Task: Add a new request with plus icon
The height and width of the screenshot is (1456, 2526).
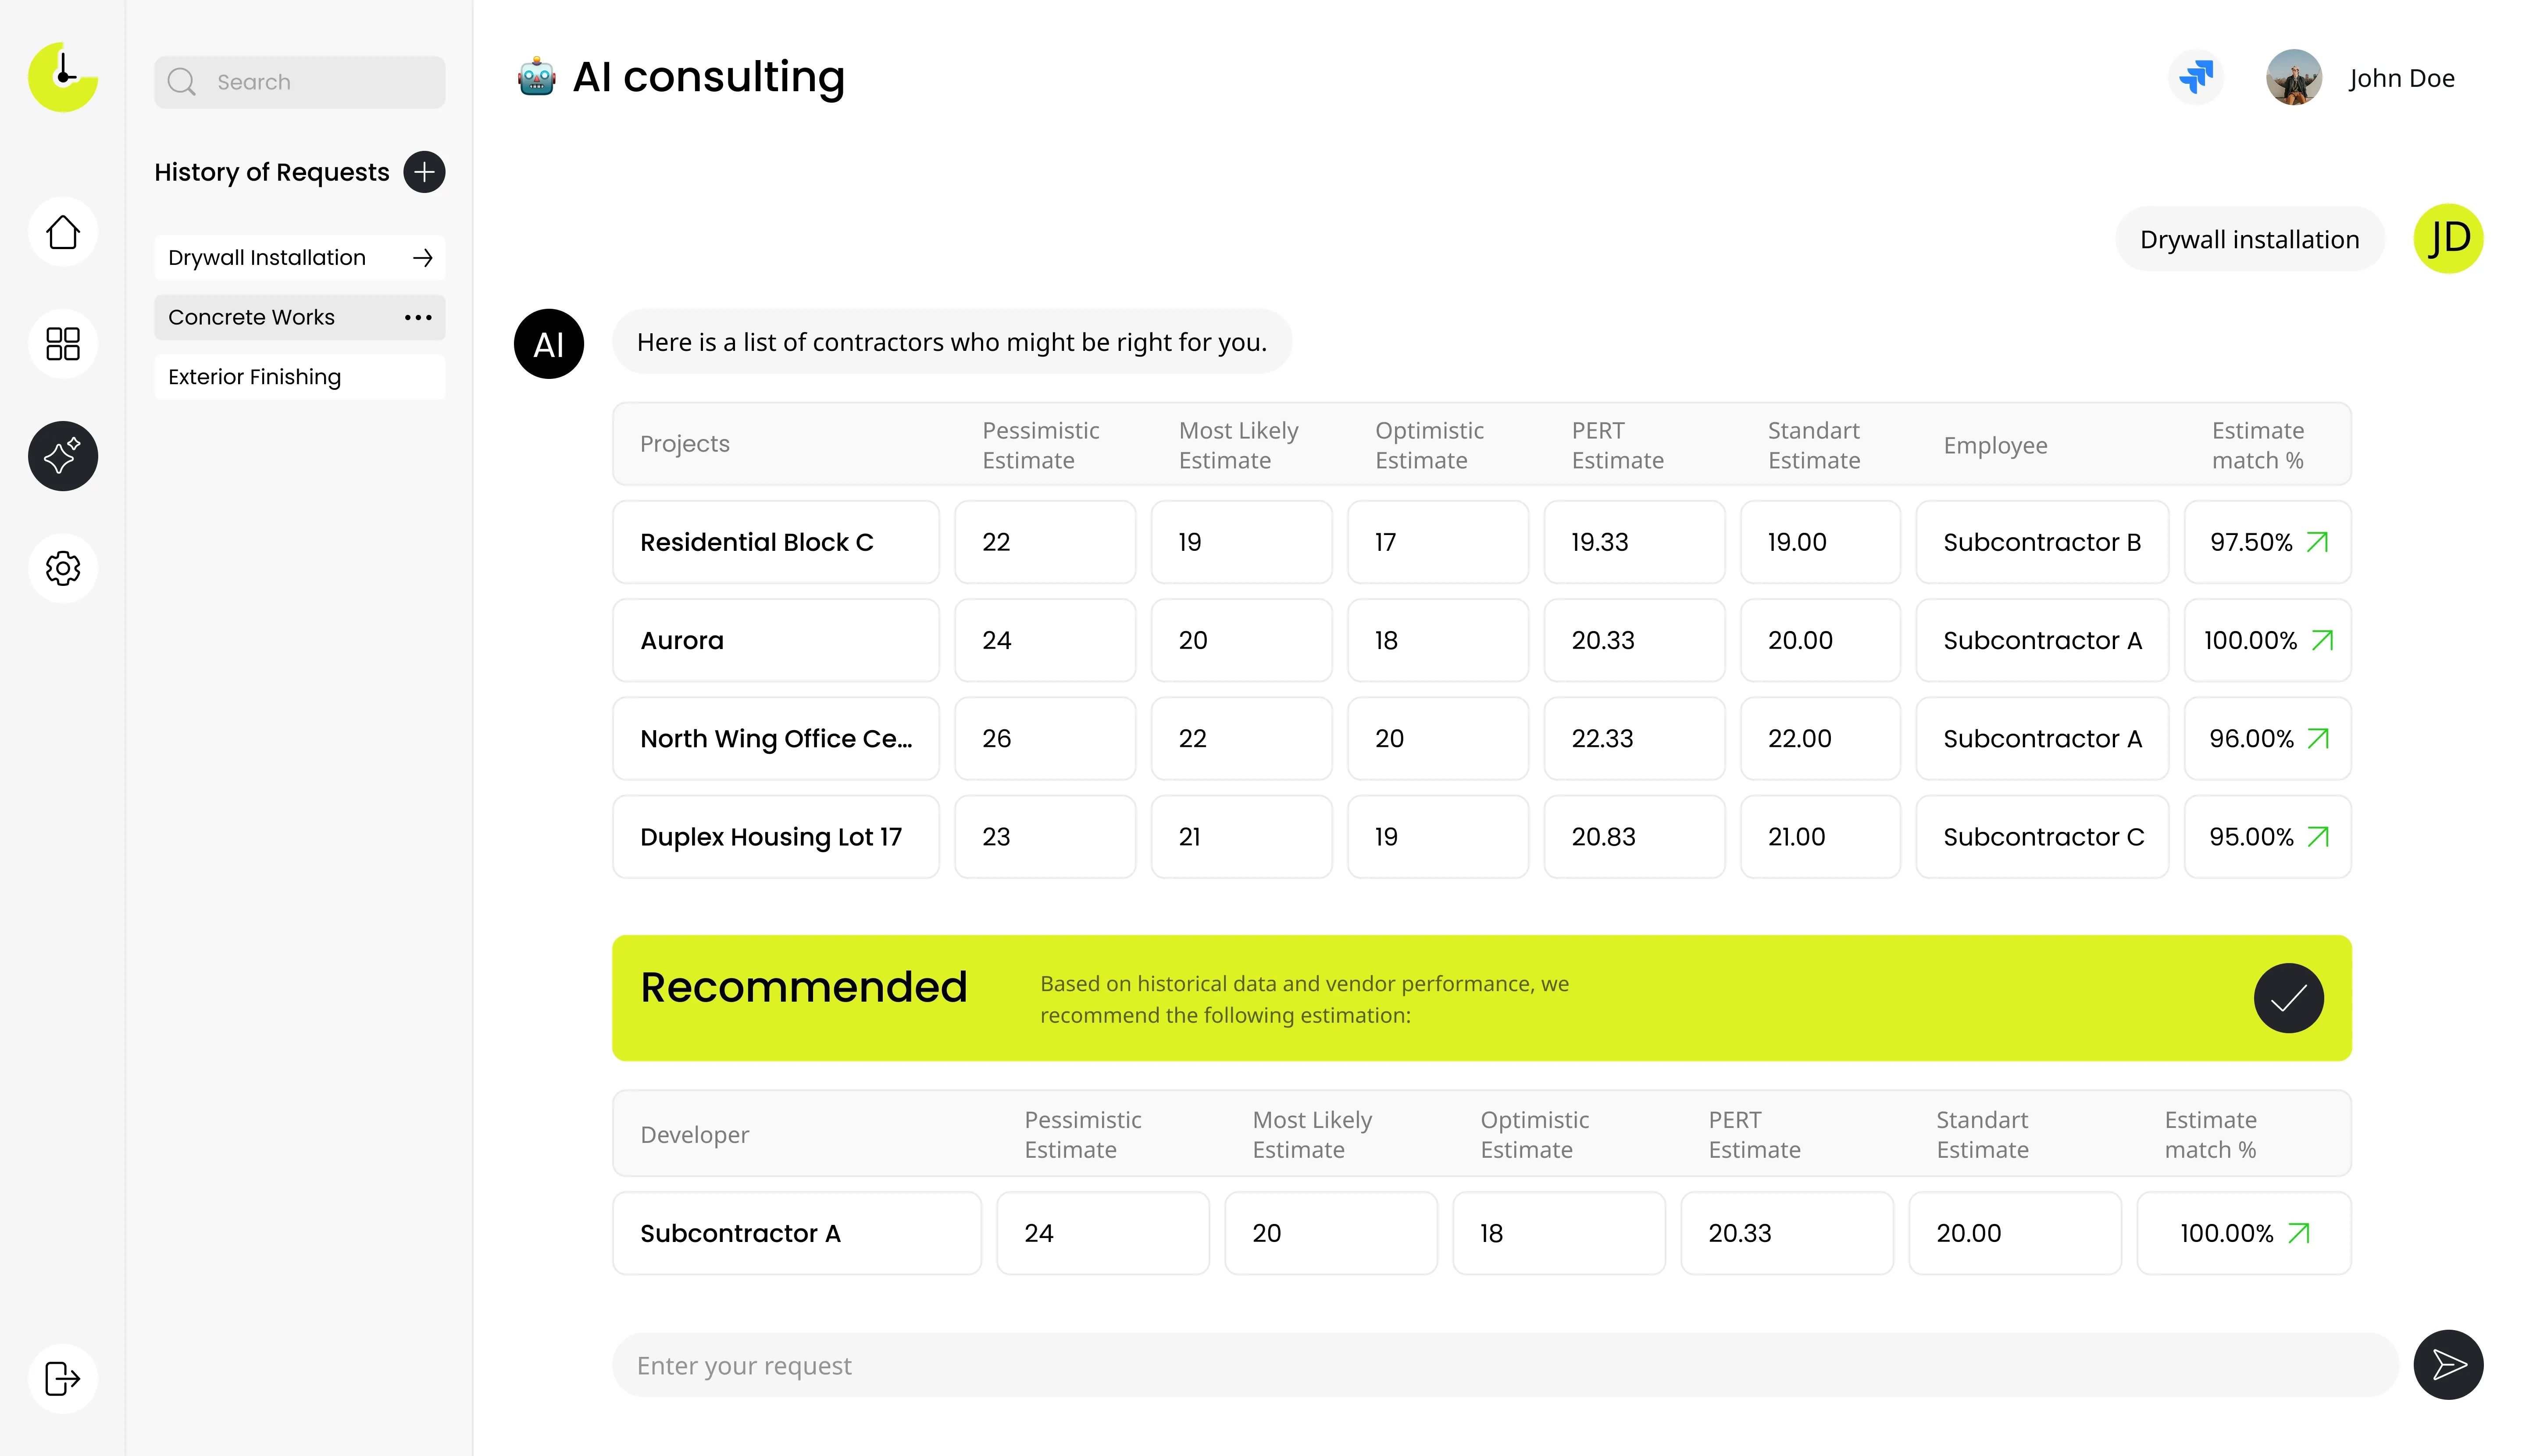Action: click(424, 172)
